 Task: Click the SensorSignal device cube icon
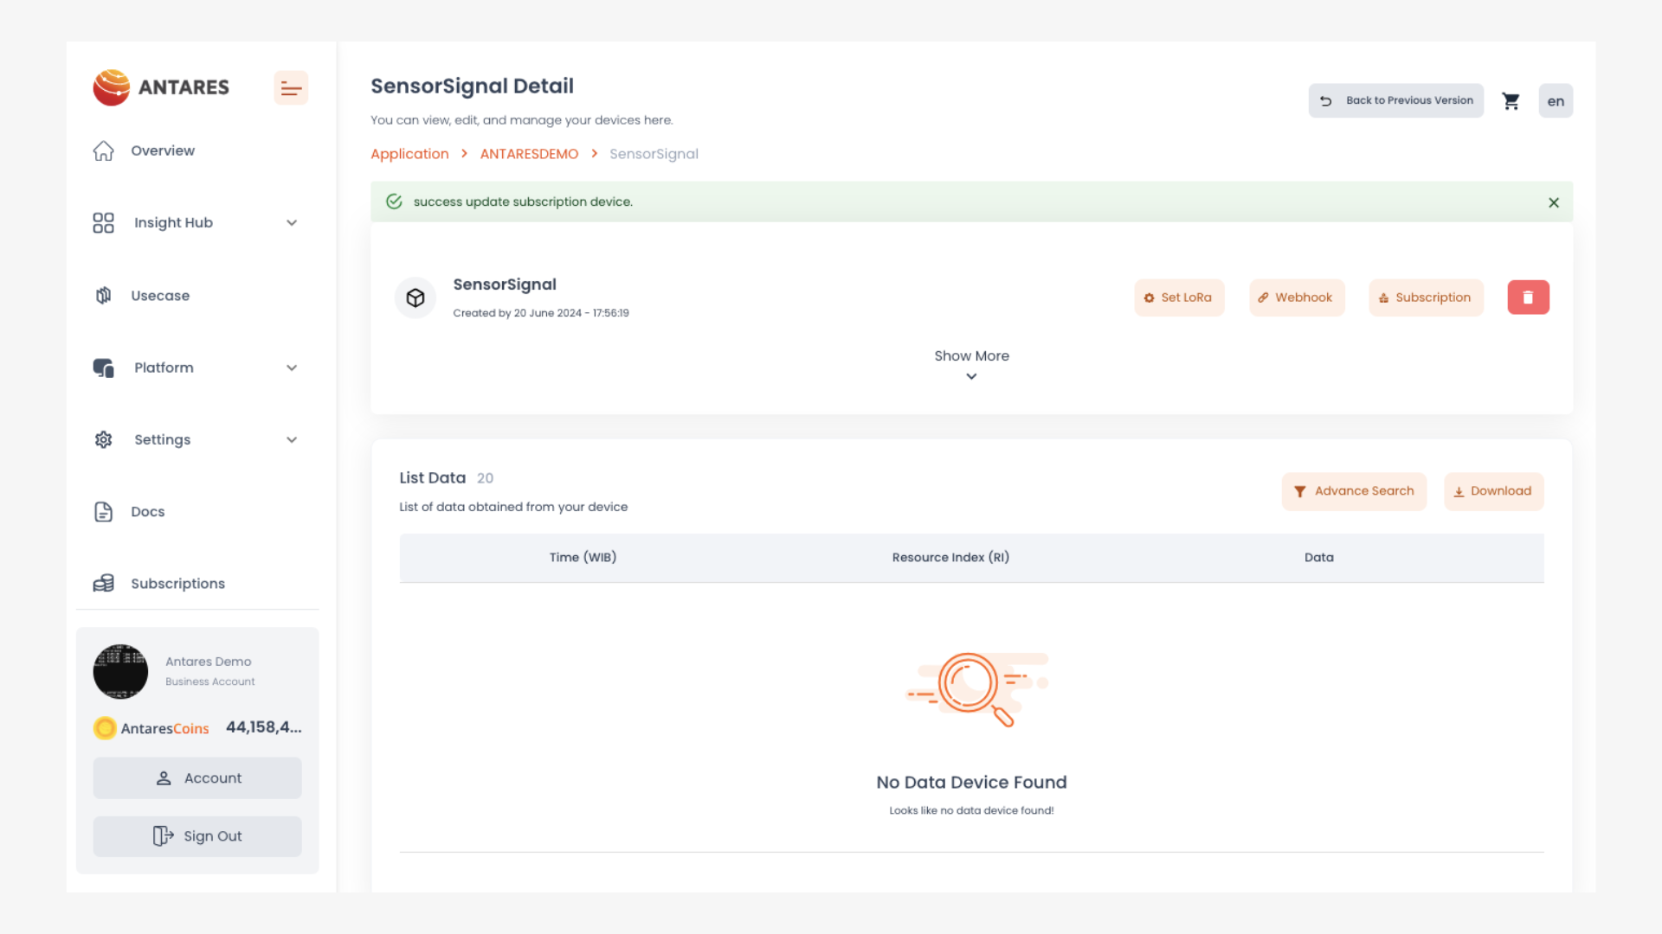(x=415, y=297)
